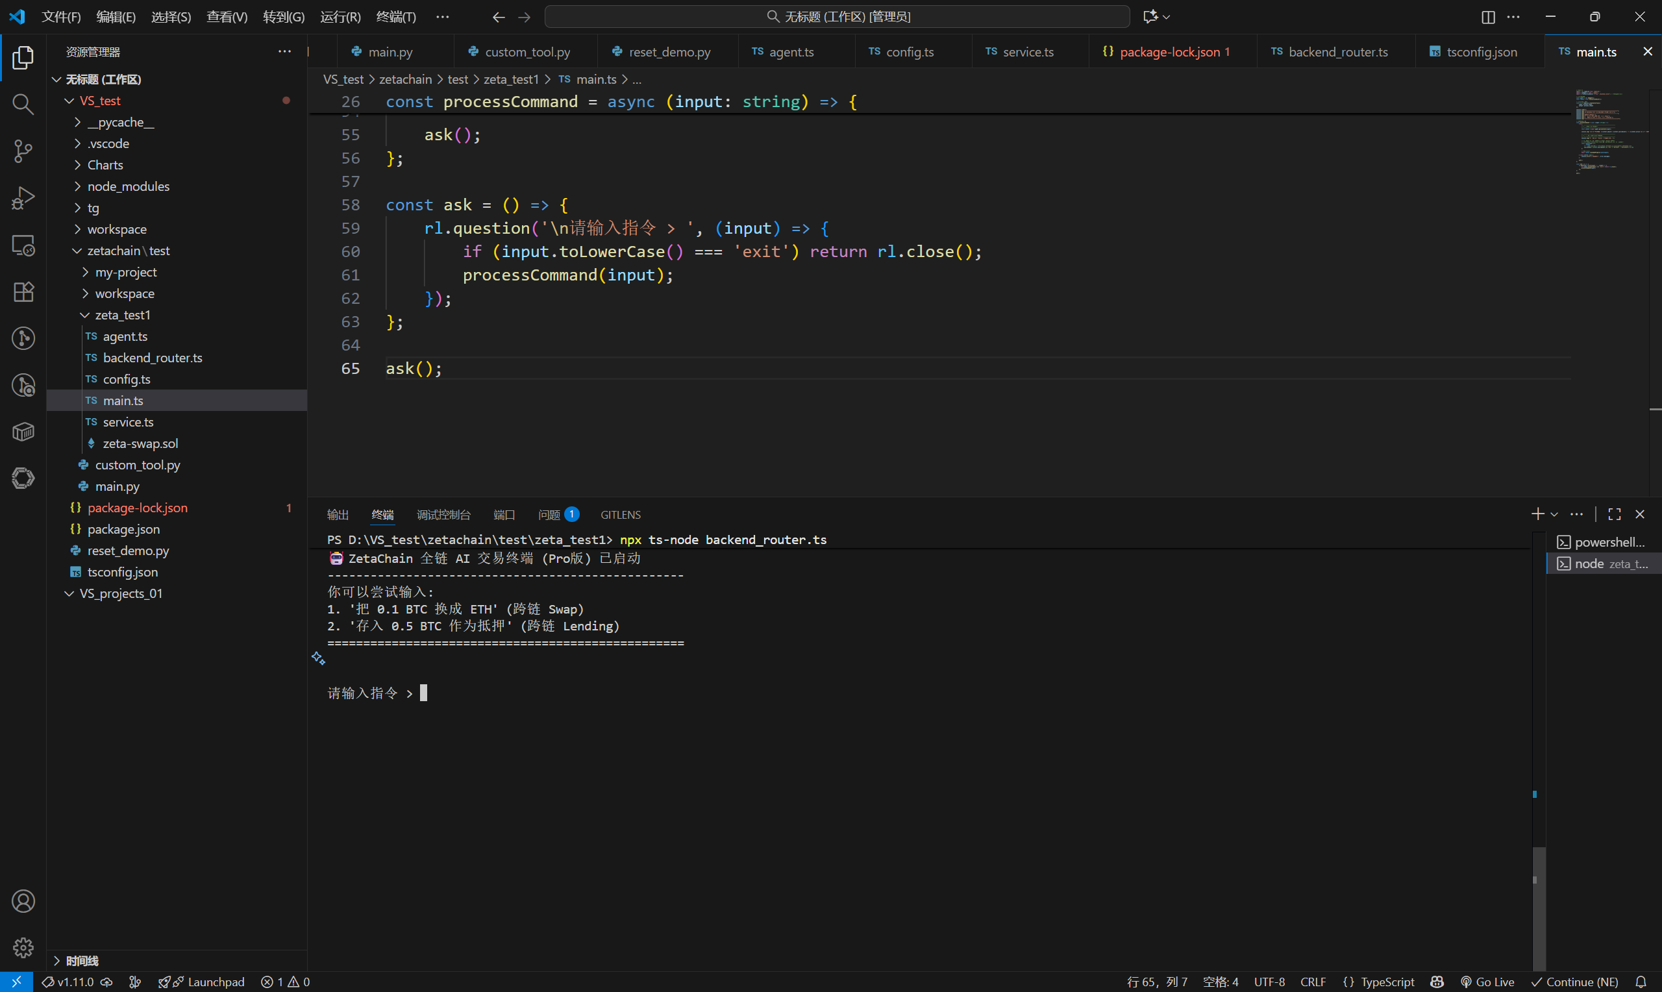
Task: Open the Copilot chat icon in title bar
Action: pyautogui.click(x=1150, y=17)
